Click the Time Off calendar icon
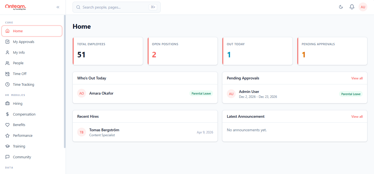The image size is (374, 174). (8, 74)
